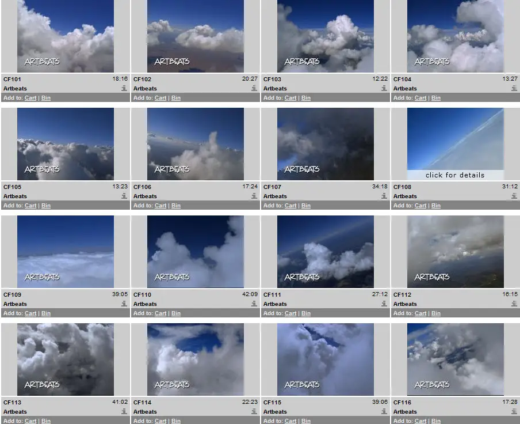Image resolution: width=520 pixels, height=424 pixels.
Task: Open the CF107 dark cloud thumbnail
Action: pos(326,144)
